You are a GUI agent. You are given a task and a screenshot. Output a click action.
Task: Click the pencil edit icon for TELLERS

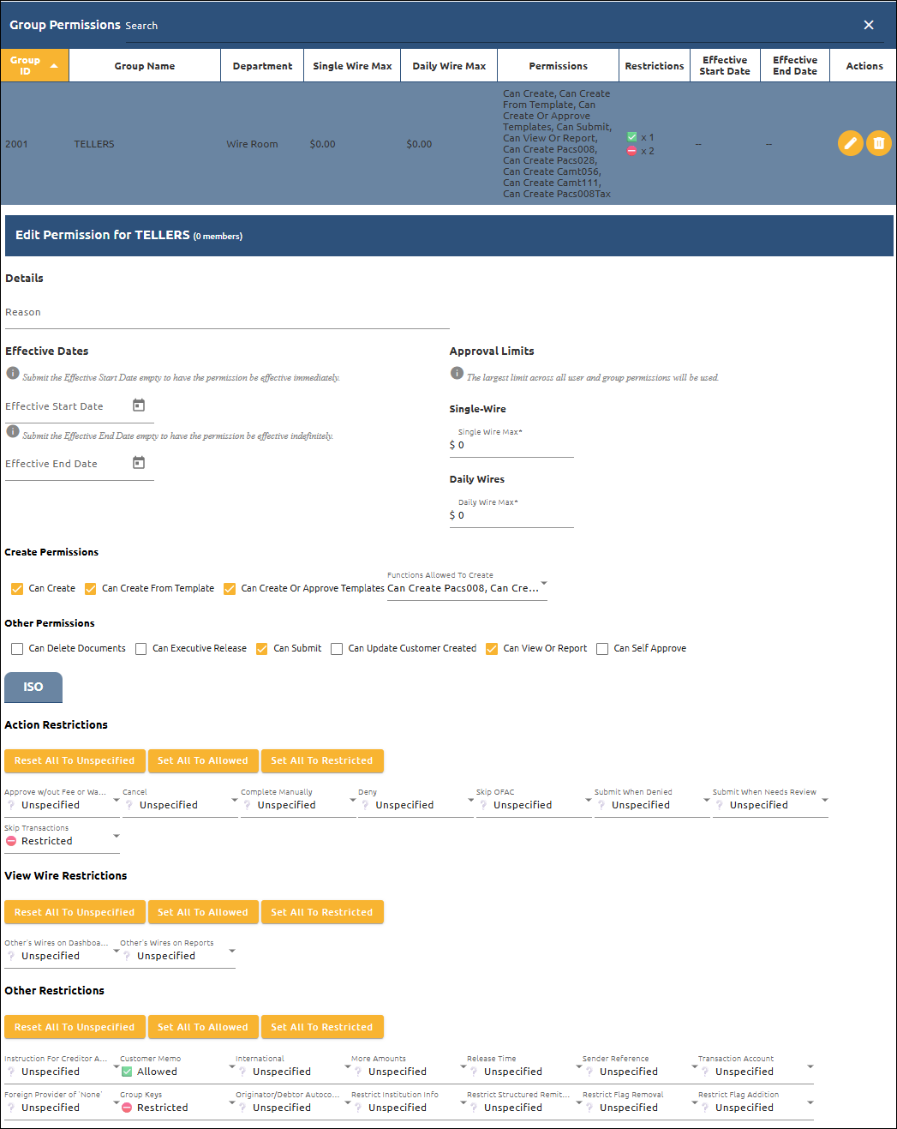[x=849, y=143]
